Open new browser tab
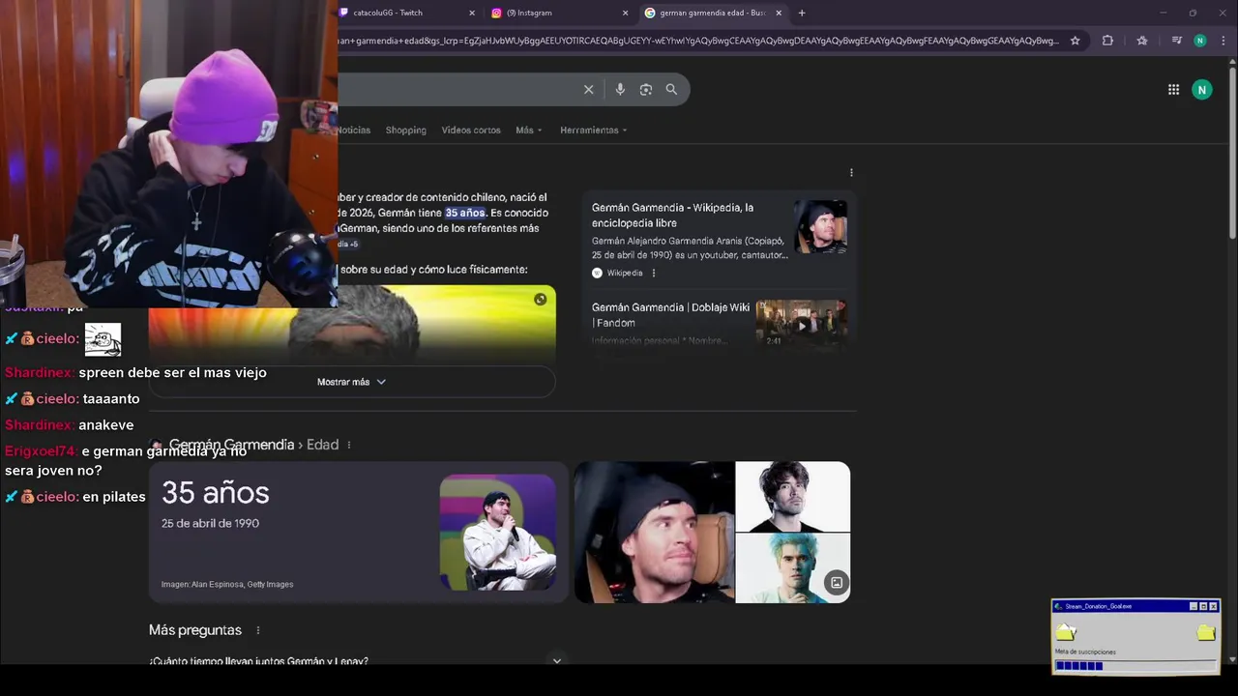The image size is (1238, 696). (802, 13)
